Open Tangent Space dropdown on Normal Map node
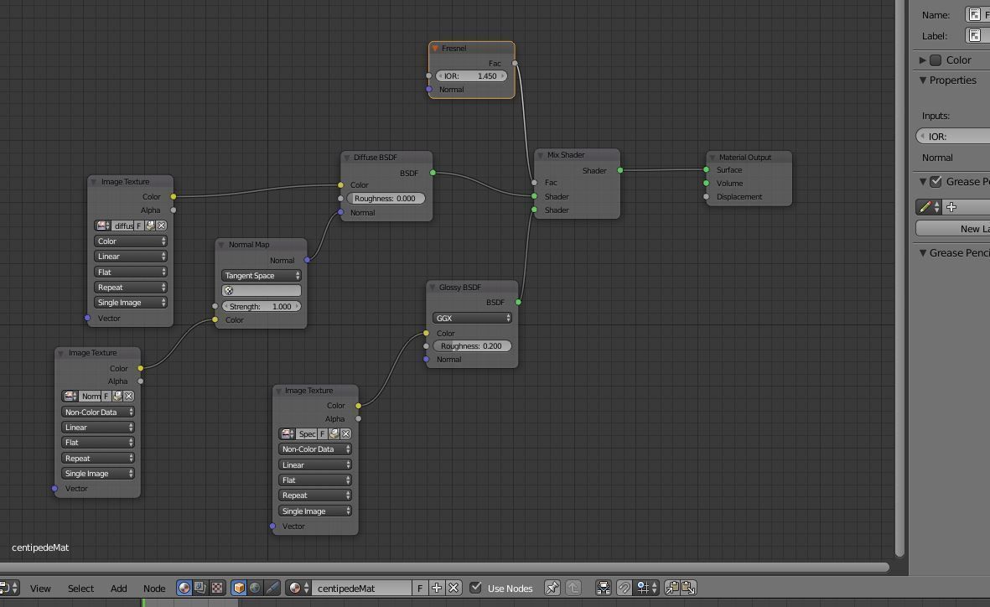The image size is (990, 607). pos(262,275)
